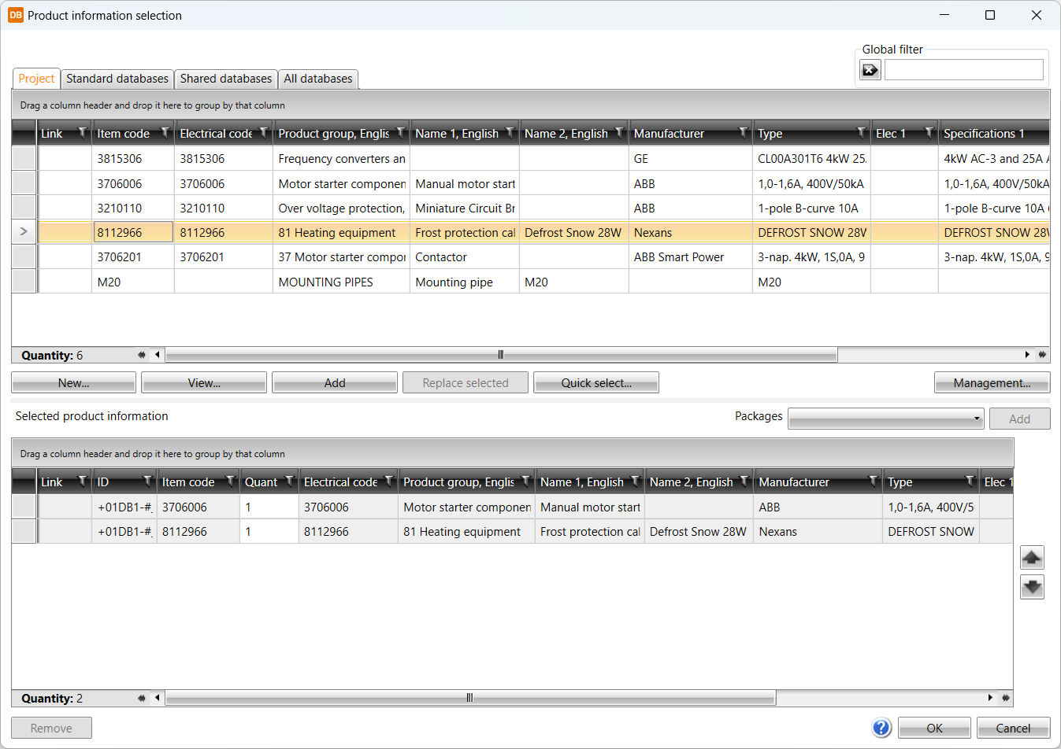The height and width of the screenshot is (749, 1061).
Task: Click into the Global filter text field
Action: click(x=963, y=70)
